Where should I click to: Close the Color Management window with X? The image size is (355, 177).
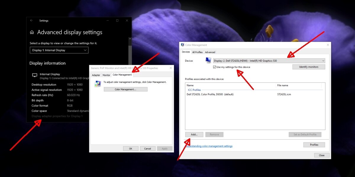pyautogui.click(x=328, y=45)
